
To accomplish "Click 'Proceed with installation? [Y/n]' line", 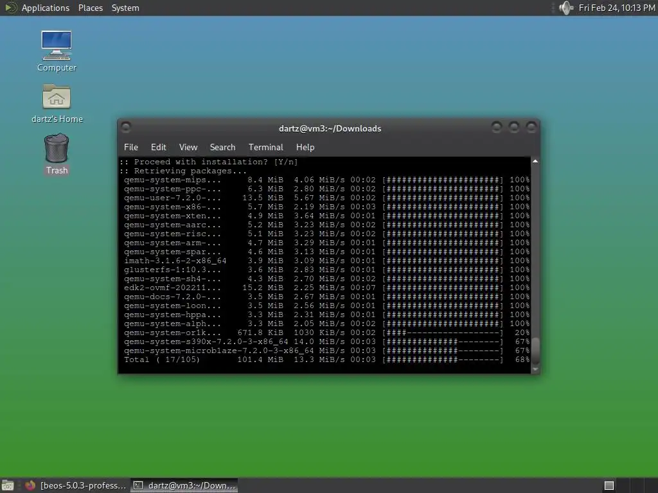I will [209, 162].
